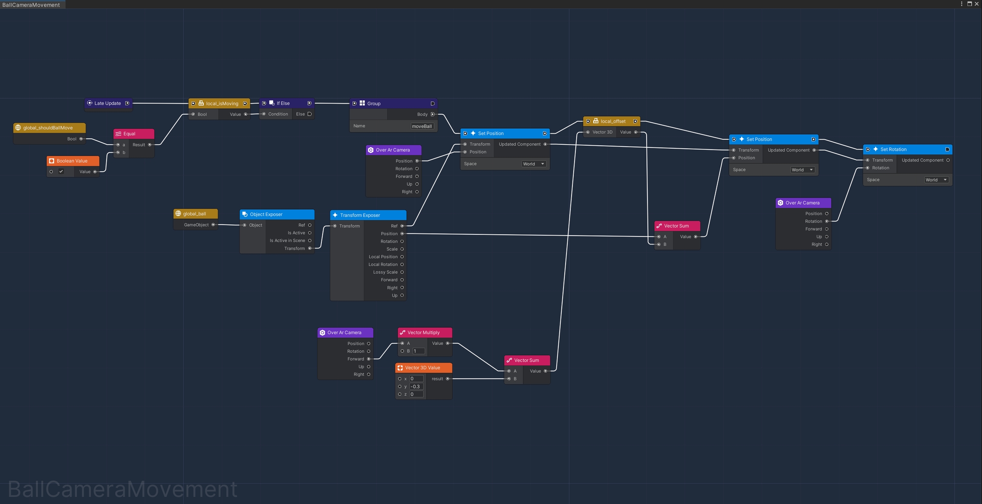Click the Group node grid icon
This screenshot has width=982, height=504.
point(362,103)
